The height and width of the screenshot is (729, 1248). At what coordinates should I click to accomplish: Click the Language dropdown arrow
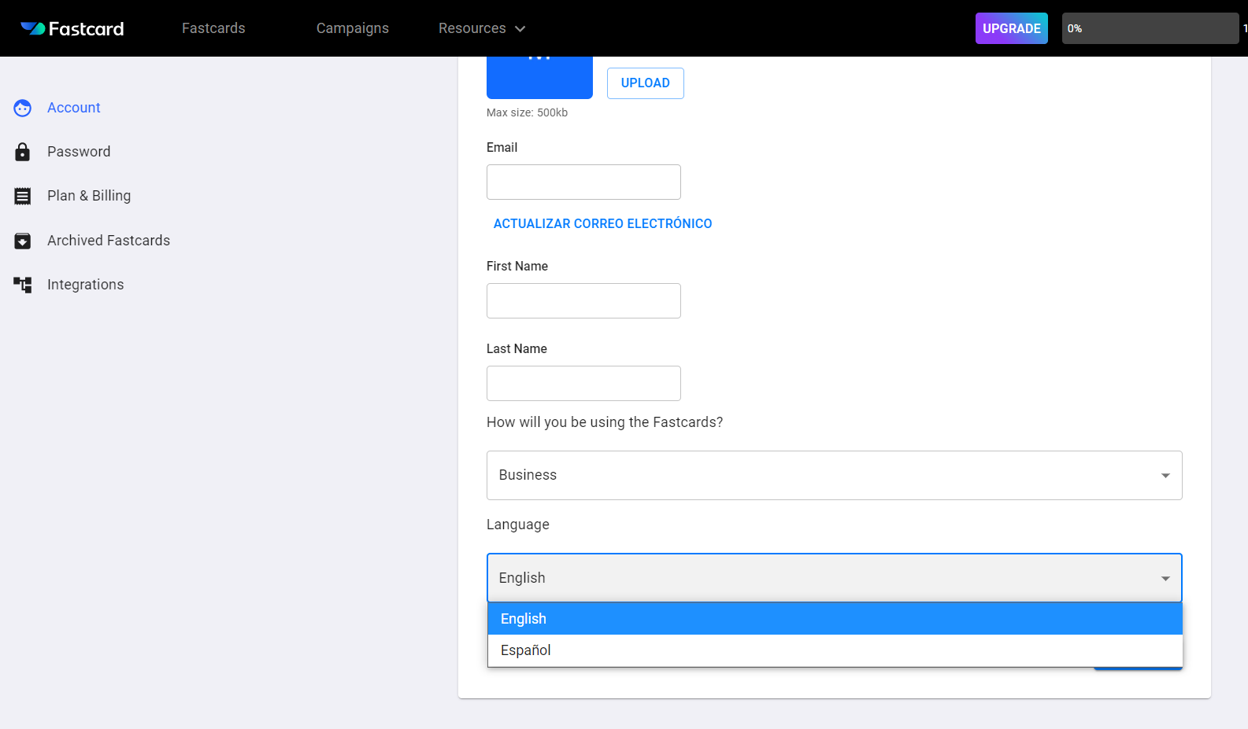pyautogui.click(x=1165, y=579)
